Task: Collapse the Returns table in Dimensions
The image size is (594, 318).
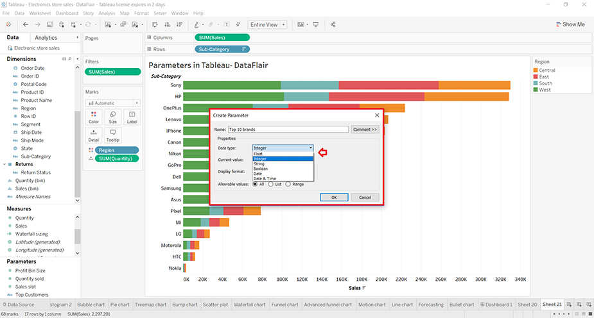Action: point(4,164)
